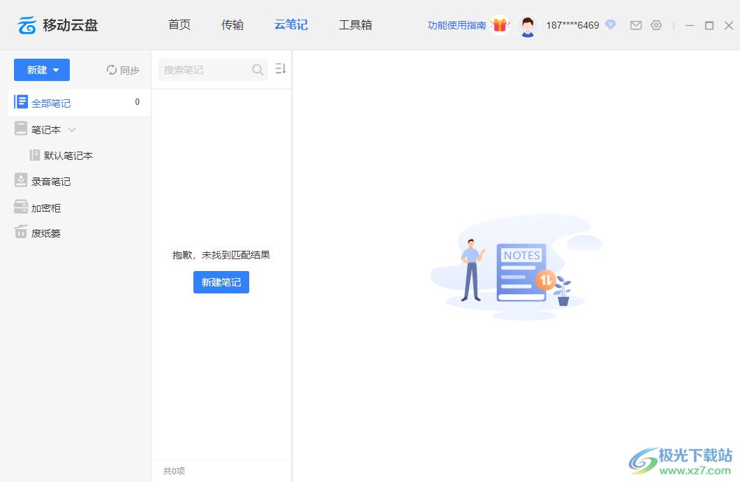Viewport: 740px width, 482px height.
Task: Click the 移动云盘 logo
Action: point(57,26)
